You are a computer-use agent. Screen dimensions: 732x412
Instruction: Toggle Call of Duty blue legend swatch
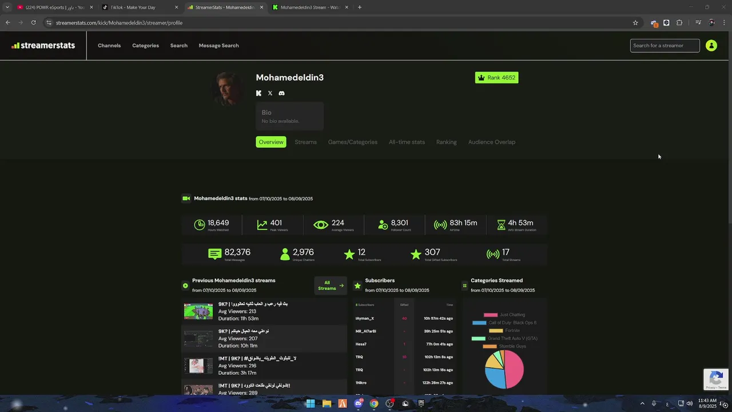479,323
